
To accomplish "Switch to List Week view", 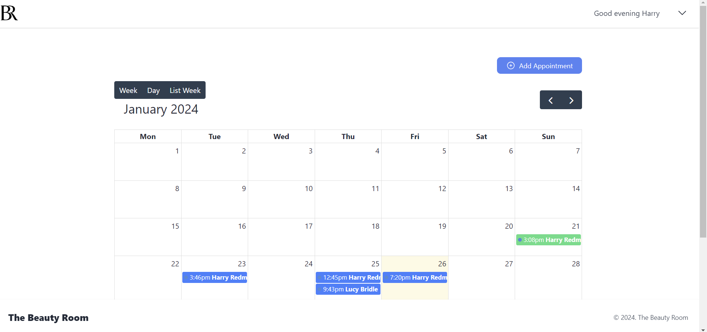I will tap(185, 90).
